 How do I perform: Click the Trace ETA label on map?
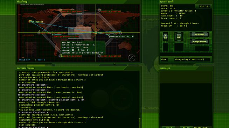tap(32, 60)
